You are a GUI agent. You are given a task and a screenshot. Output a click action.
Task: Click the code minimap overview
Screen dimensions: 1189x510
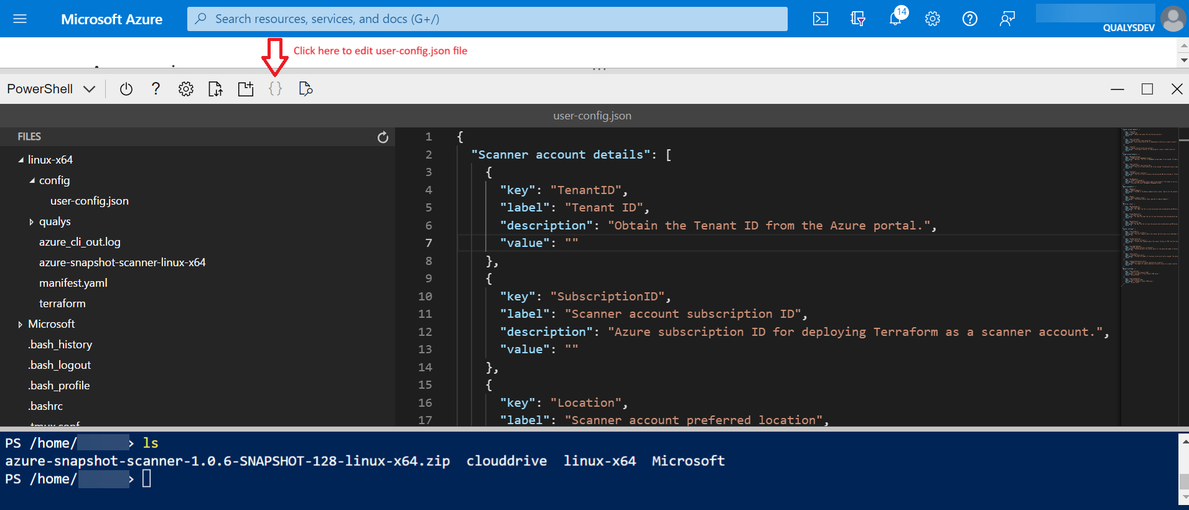click(1149, 205)
